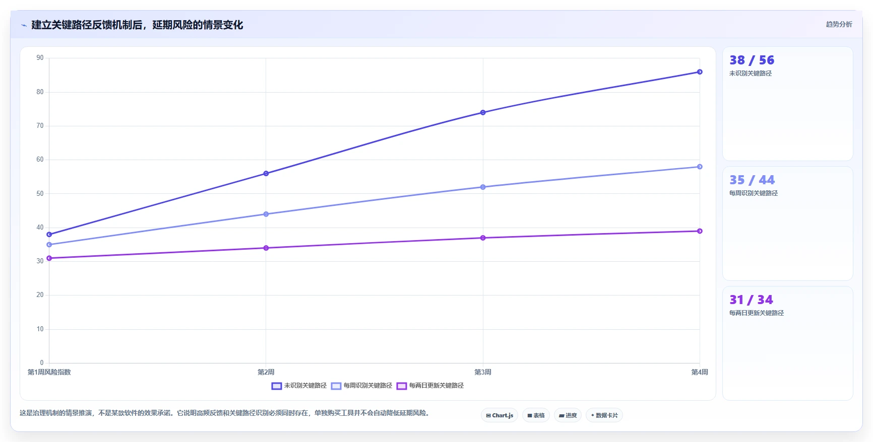Toggle the 每两日更新关键路径 legend swatch
Screen dimensions: 873x442
point(402,386)
